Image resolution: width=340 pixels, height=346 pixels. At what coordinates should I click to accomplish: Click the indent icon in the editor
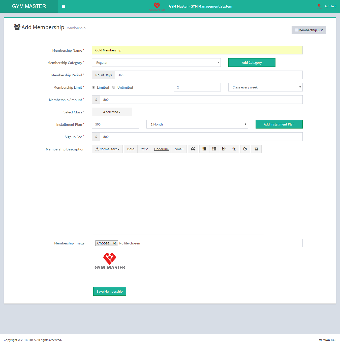point(234,149)
